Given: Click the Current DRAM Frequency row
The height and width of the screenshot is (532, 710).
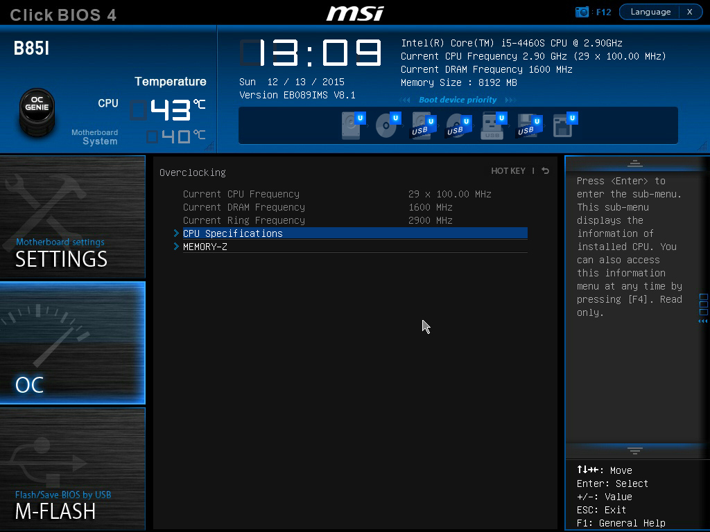Looking at the screenshot, I should (x=318, y=207).
